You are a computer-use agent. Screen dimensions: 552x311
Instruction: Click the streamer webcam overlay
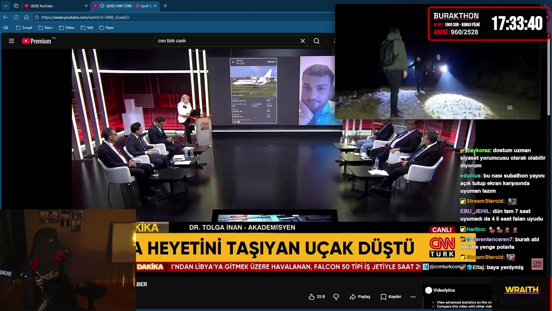(x=68, y=260)
